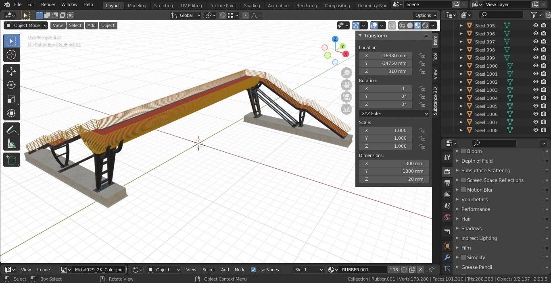Unlink the RUBBER.001 material X button
This screenshot has height=283, width=551.
coord(420,270)
